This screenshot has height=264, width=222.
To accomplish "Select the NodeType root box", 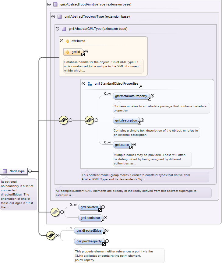I will 14,171.
